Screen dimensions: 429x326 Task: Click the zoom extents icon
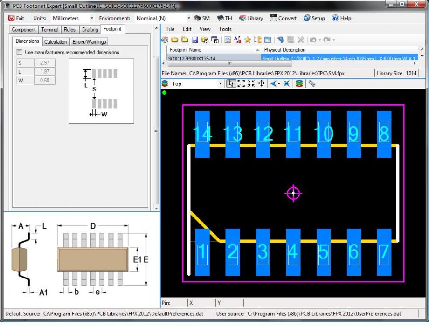click(x=241, y=83)
